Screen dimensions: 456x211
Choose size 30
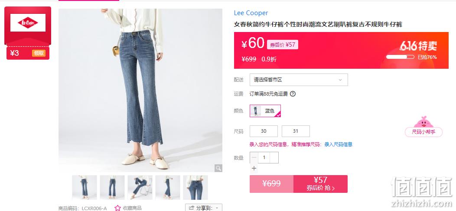pos(264,131)
